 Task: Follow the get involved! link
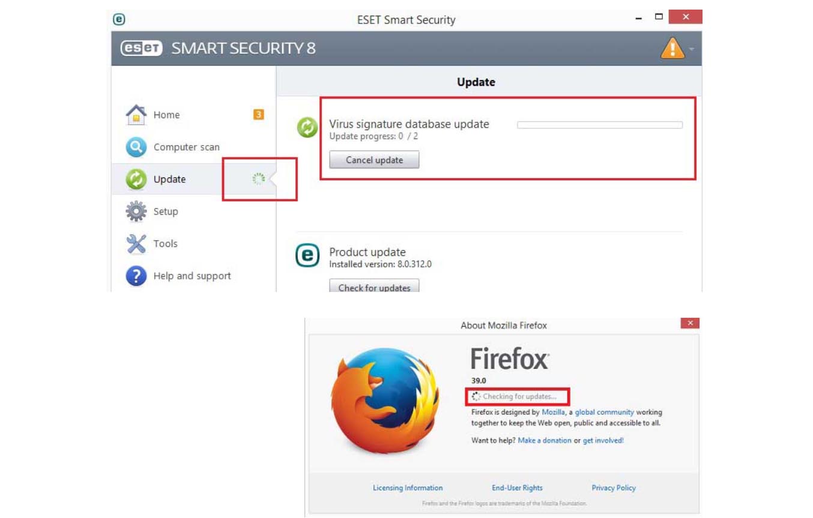(603, 441)
